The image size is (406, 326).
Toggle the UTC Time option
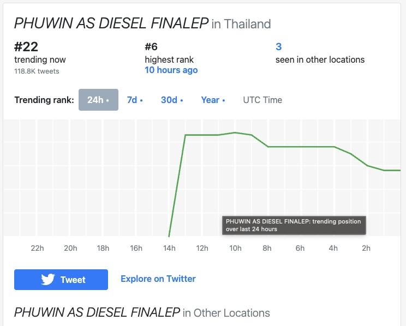click(262, 100)
